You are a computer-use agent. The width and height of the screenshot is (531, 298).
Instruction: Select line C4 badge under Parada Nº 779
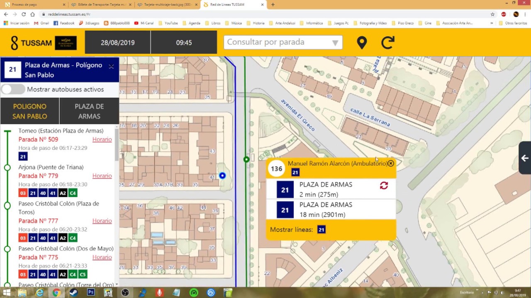tap(73, 193)
